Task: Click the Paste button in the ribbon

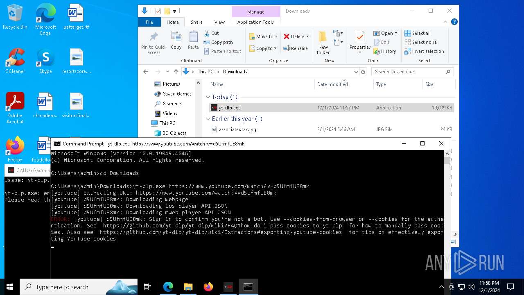Action: click(x=193, y=40)
